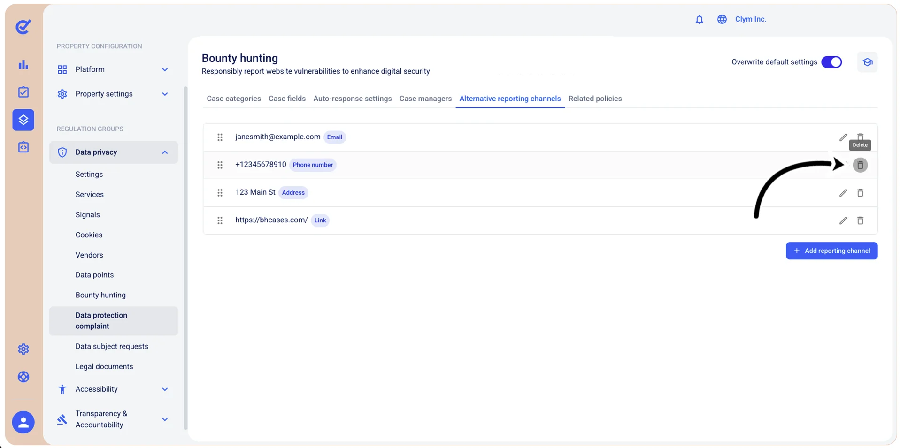Open the notifications bell
The image size is (900, 448).
click(699, 19)
